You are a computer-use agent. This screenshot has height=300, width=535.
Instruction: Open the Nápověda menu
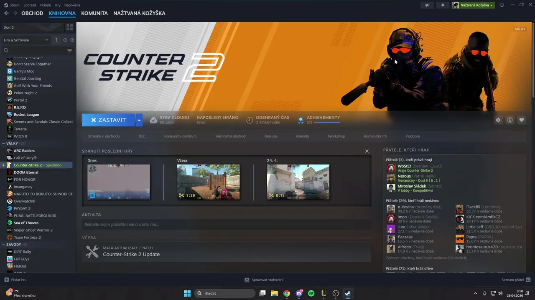tap(73, 5)
